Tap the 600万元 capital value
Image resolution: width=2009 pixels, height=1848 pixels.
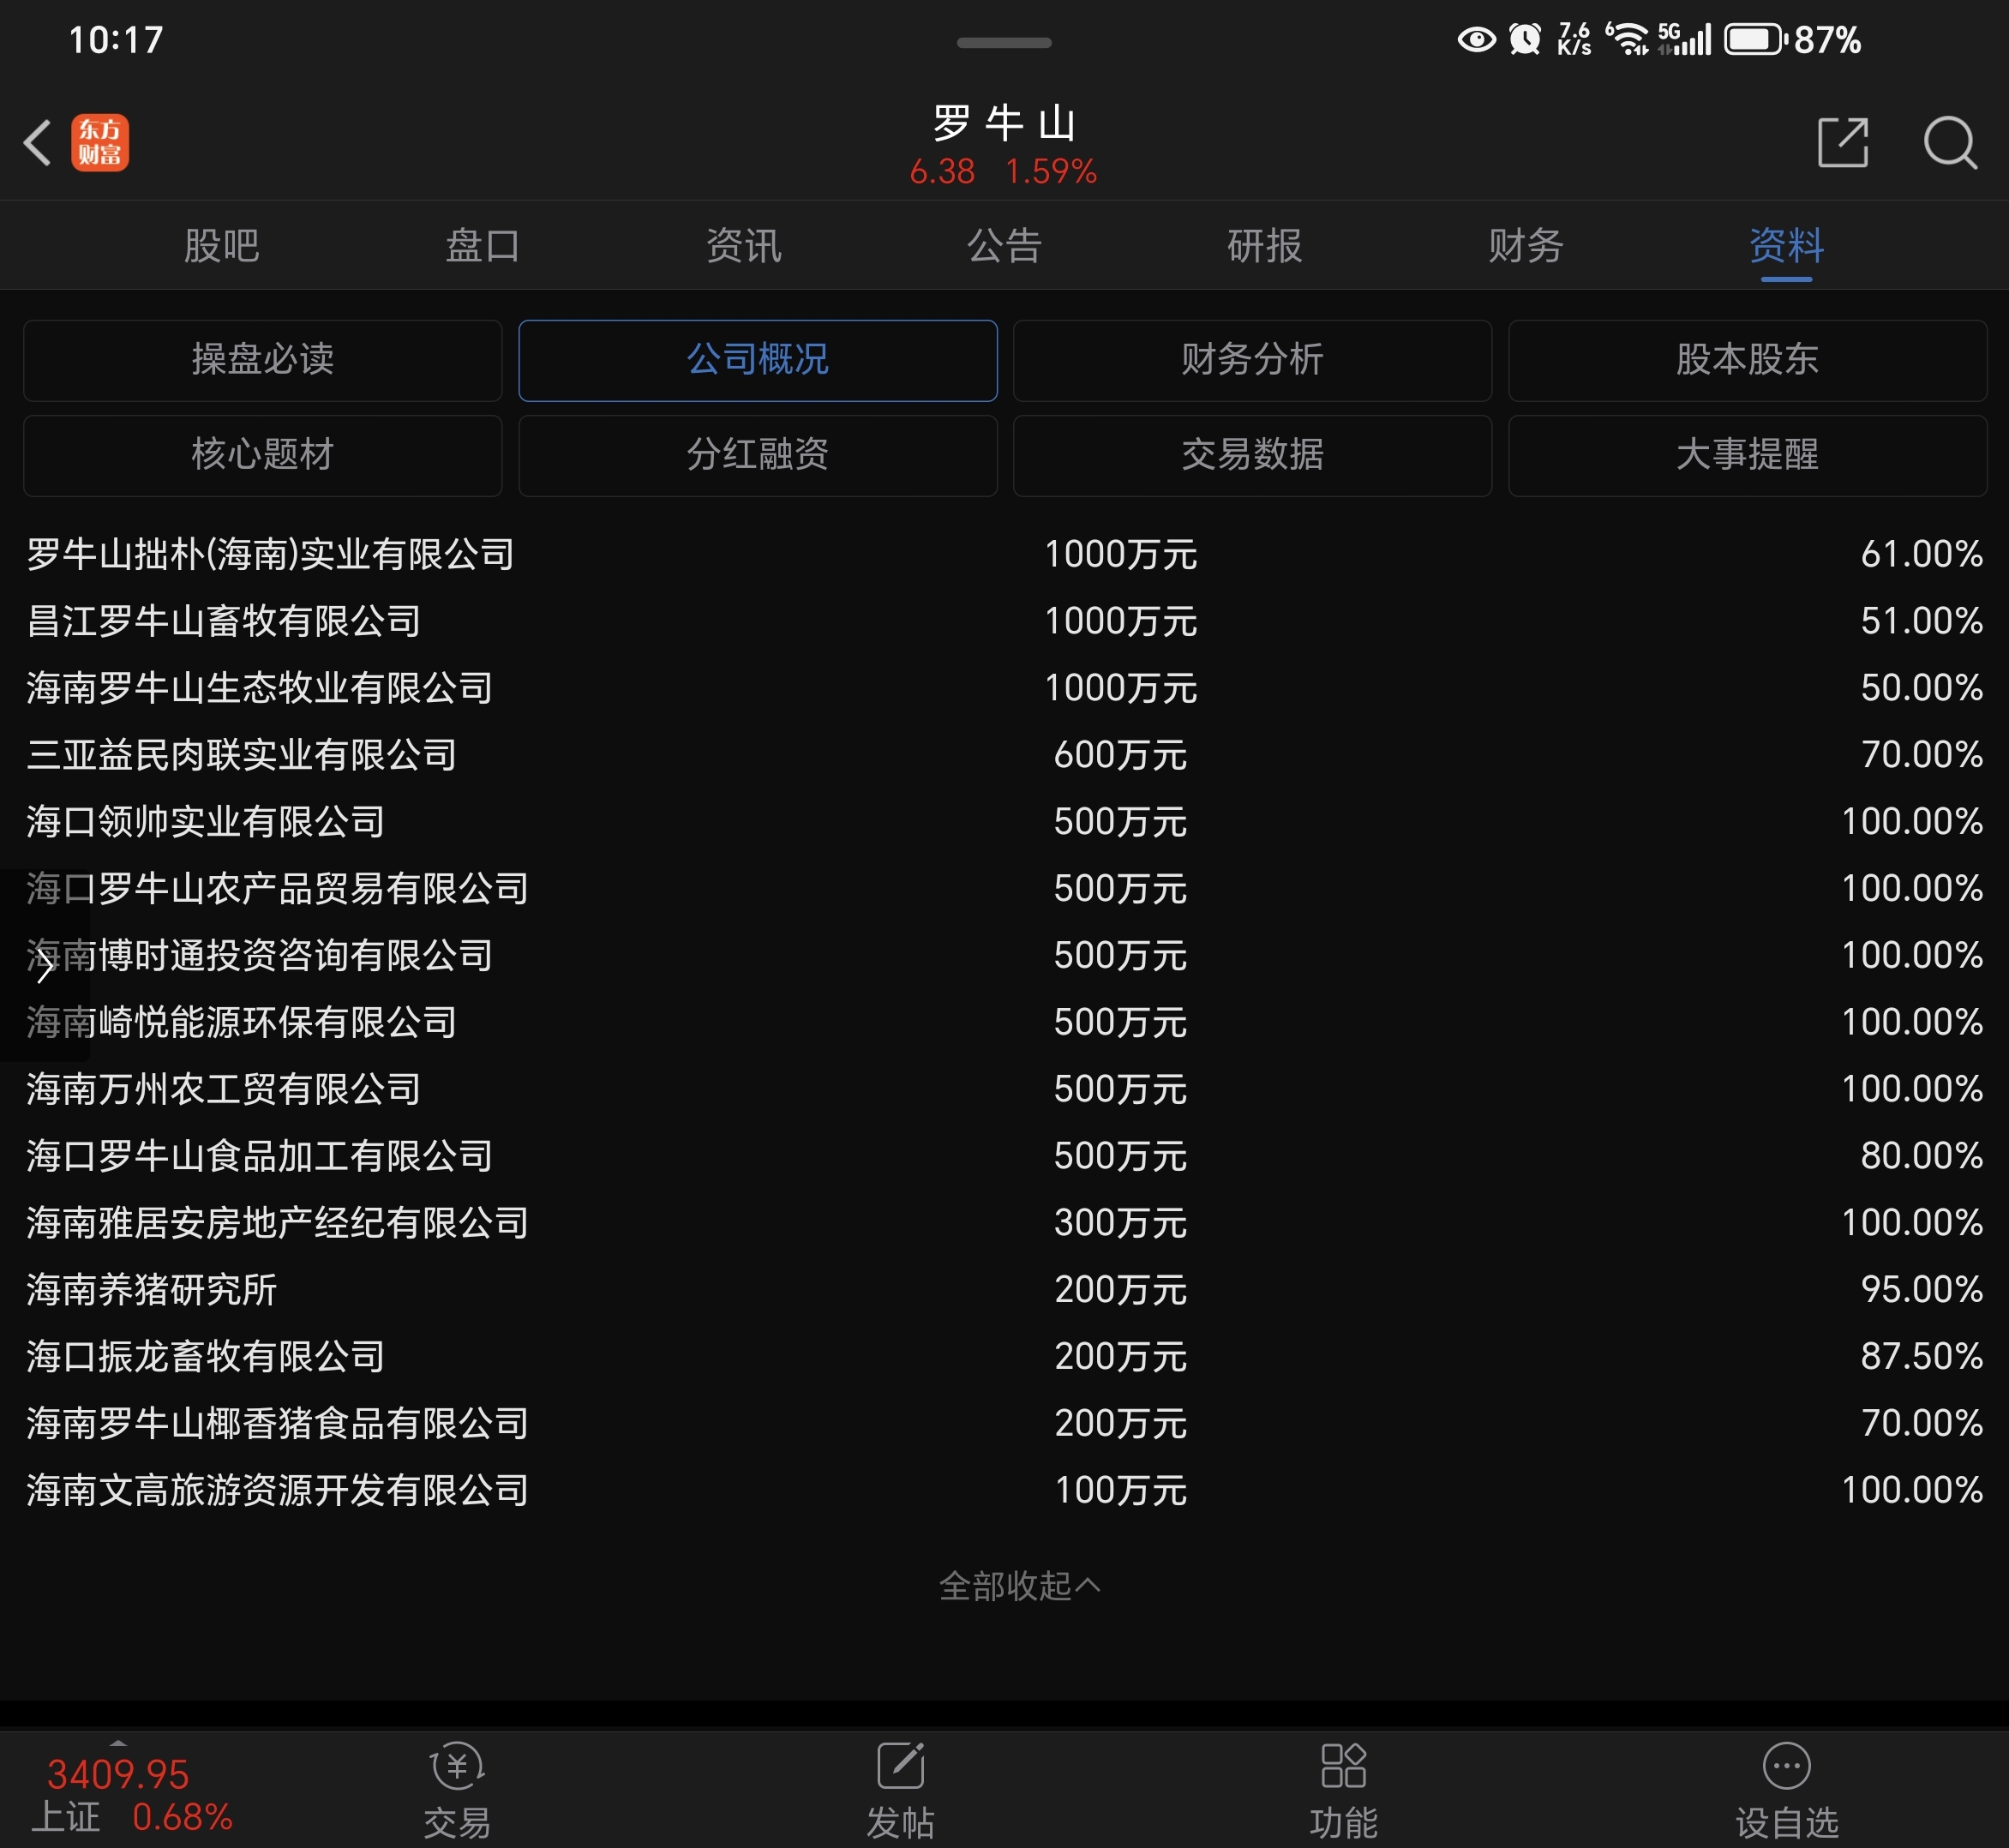tap(1120, 755)
